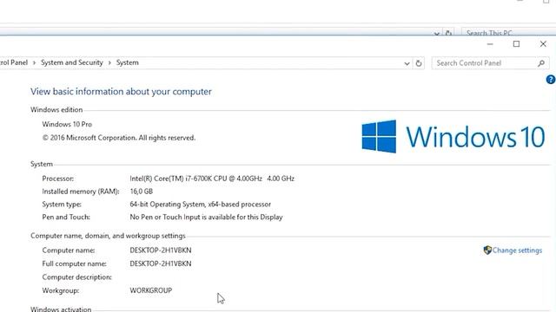This screenshot has height=312, width=556.
Task: Click the shield icon beside Change settings
Action: 487,250
